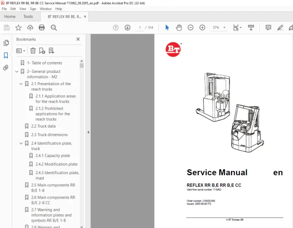The width and height of the screenshot is (293, 228).
Task: Open the File menu
Action: pyautogui.click(x=4, y=9)
